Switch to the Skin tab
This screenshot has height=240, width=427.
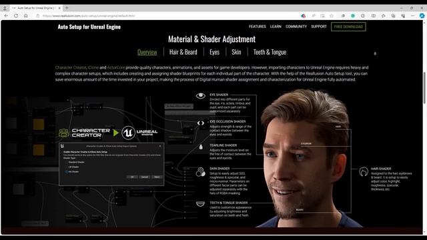point(236,52)
